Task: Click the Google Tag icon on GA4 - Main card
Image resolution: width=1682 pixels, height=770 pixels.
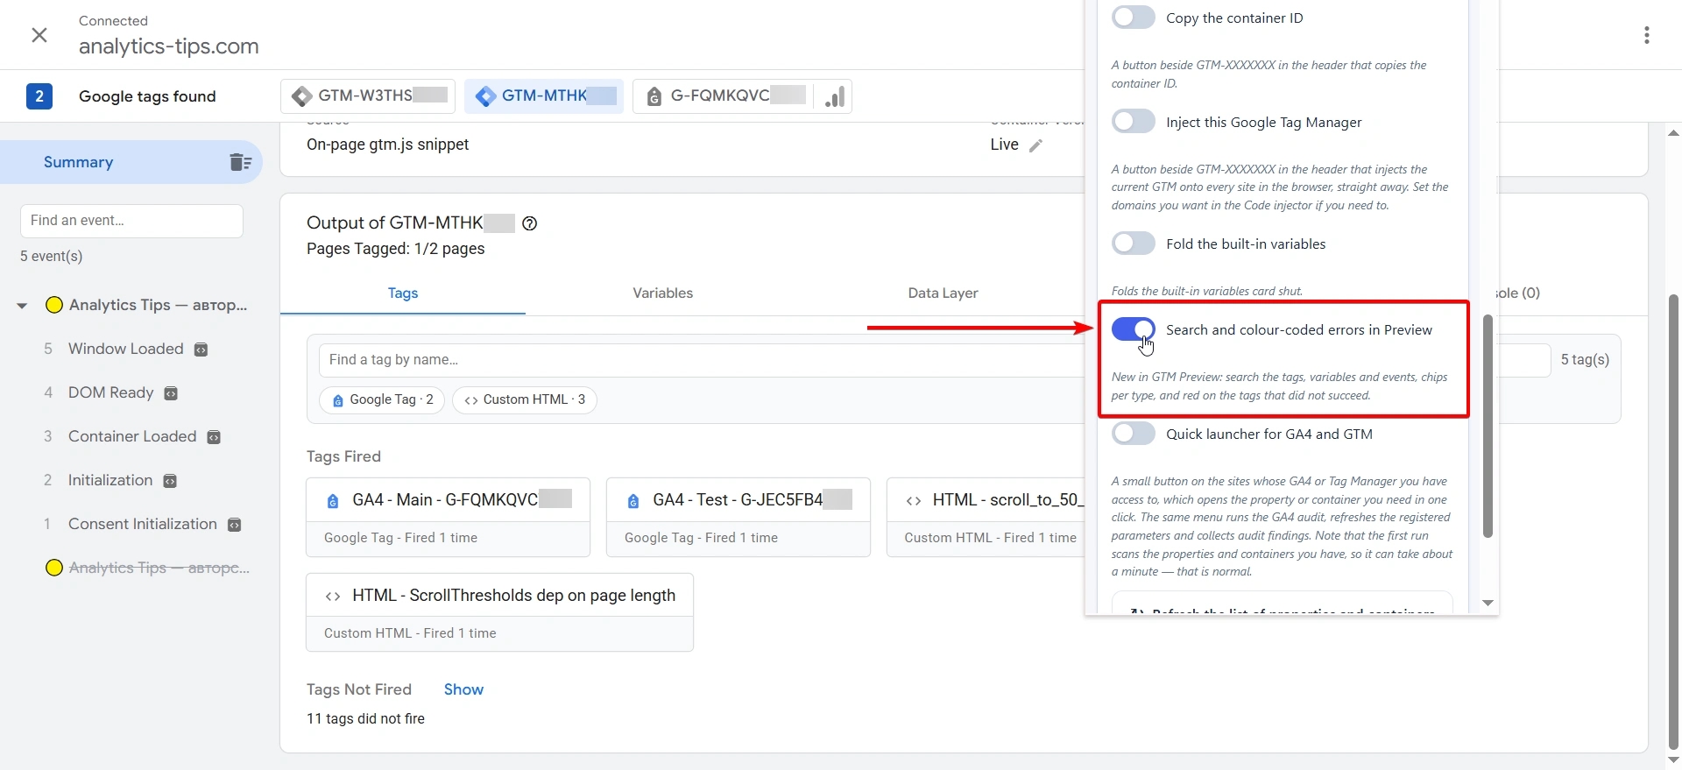Action: (333, 501)
